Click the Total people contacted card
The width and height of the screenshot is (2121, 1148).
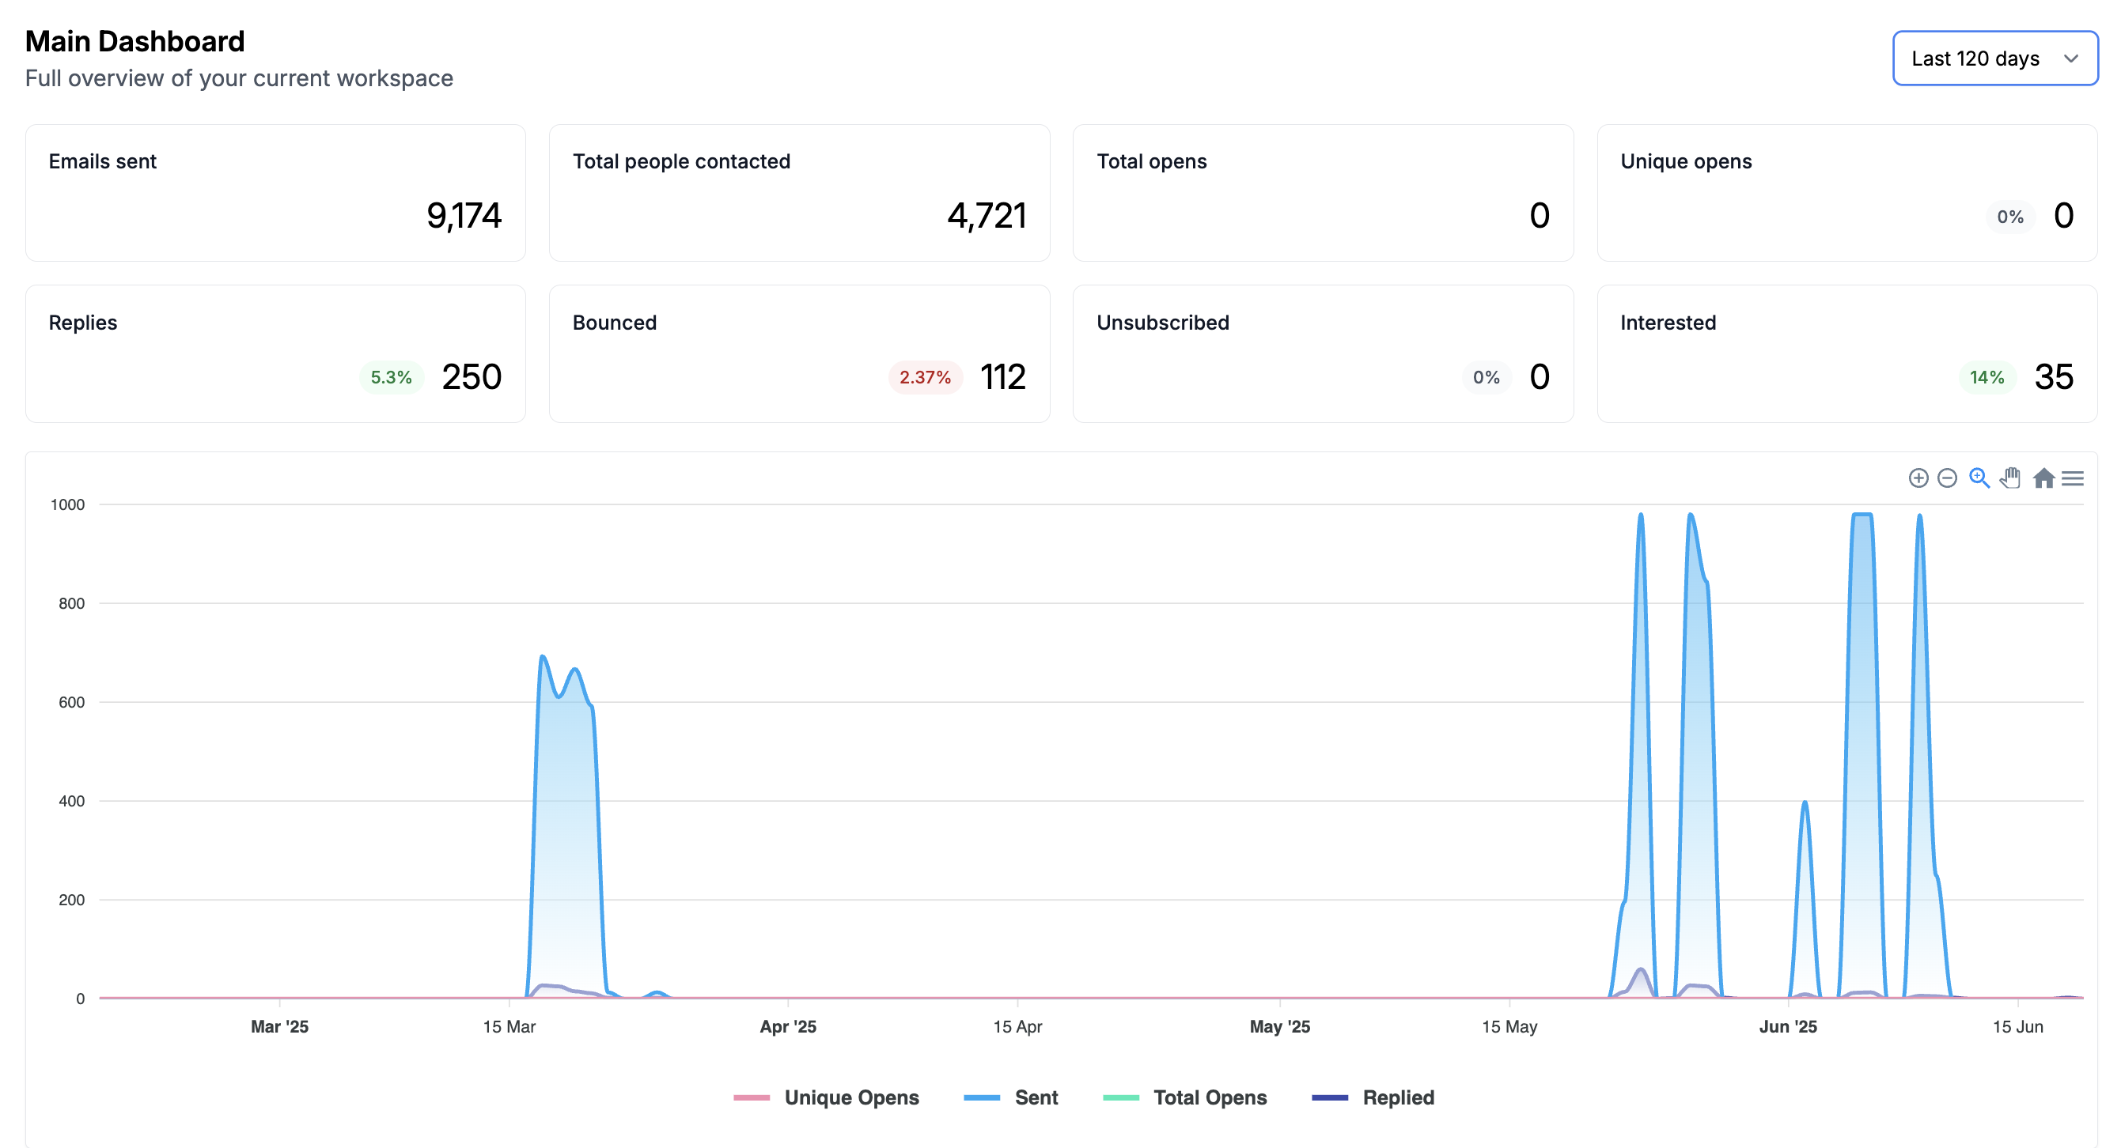(799, 193)
